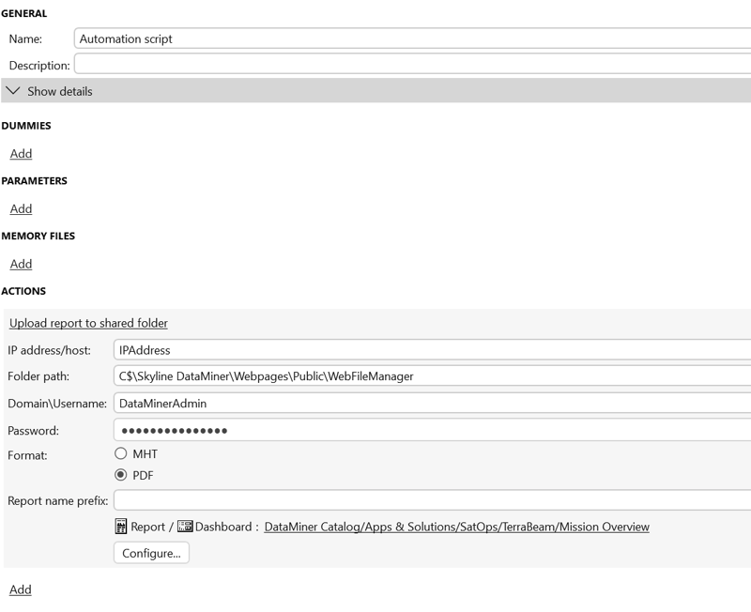Click the IP address/host input field

pos(432,350)
